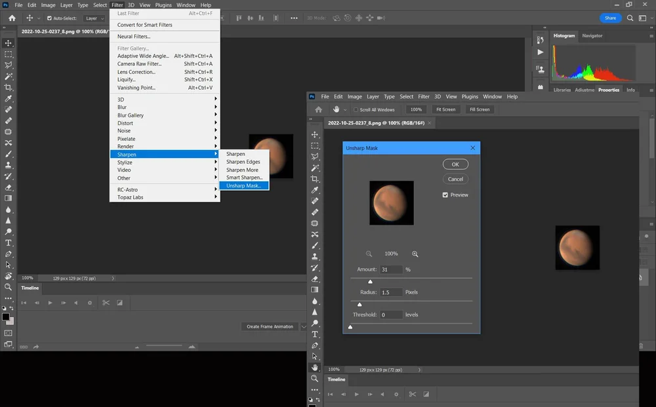Click the History panel icon beside Histogram

coord(540,40)
